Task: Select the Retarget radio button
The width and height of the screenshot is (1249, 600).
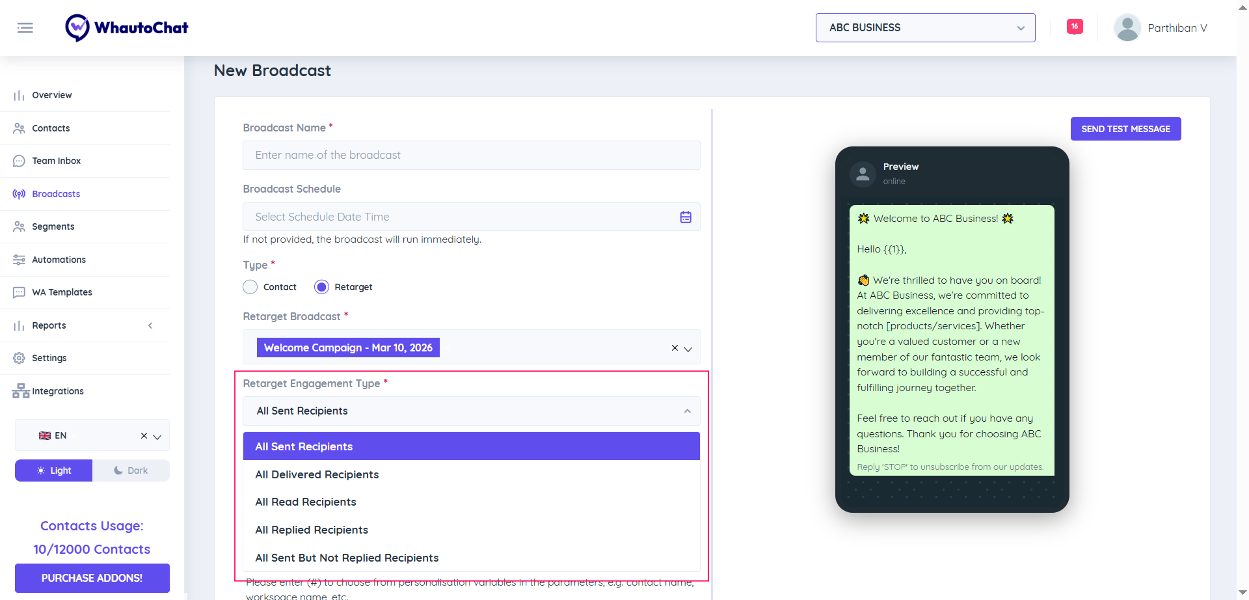Action: pos(322,287)
